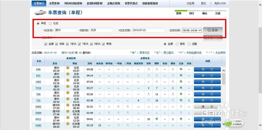The height and width of the screenshot is (130, 262).
Task: Open train T32 details link
Action: [x=38, y=101]
